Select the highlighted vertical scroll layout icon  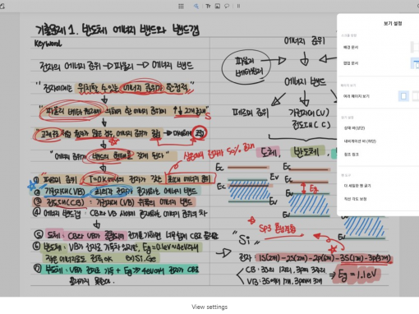coord(415,63)
